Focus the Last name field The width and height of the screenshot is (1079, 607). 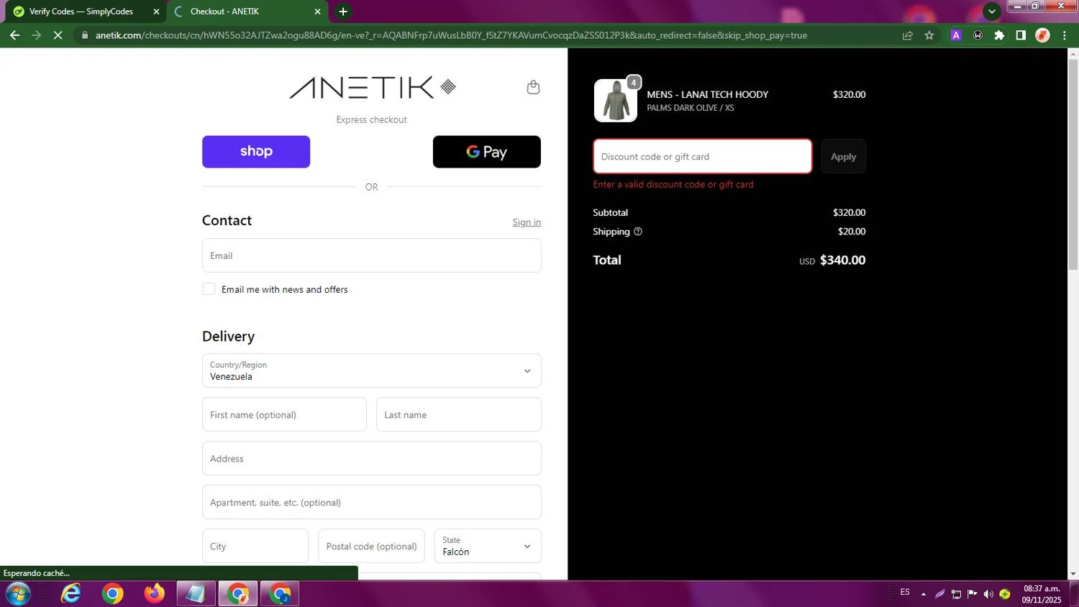point(459,414)
